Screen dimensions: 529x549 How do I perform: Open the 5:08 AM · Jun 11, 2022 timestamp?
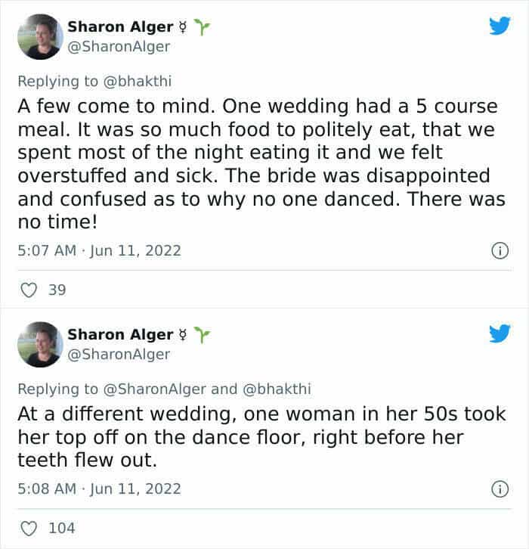(x=99, y=489)
